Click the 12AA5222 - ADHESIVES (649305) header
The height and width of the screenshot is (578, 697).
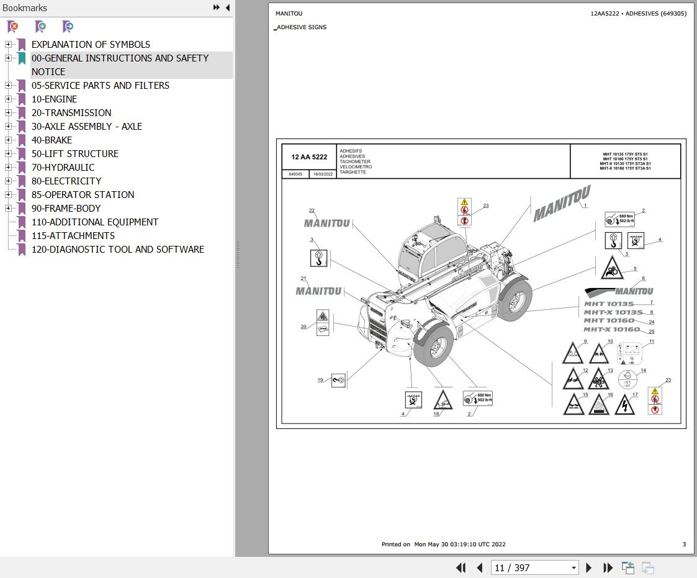[x=638, y=13]
